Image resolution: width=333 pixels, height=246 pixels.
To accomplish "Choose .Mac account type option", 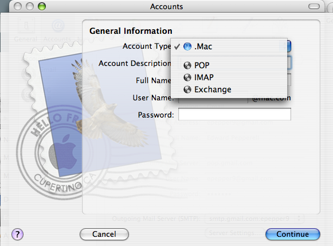I will pos(229,46).
